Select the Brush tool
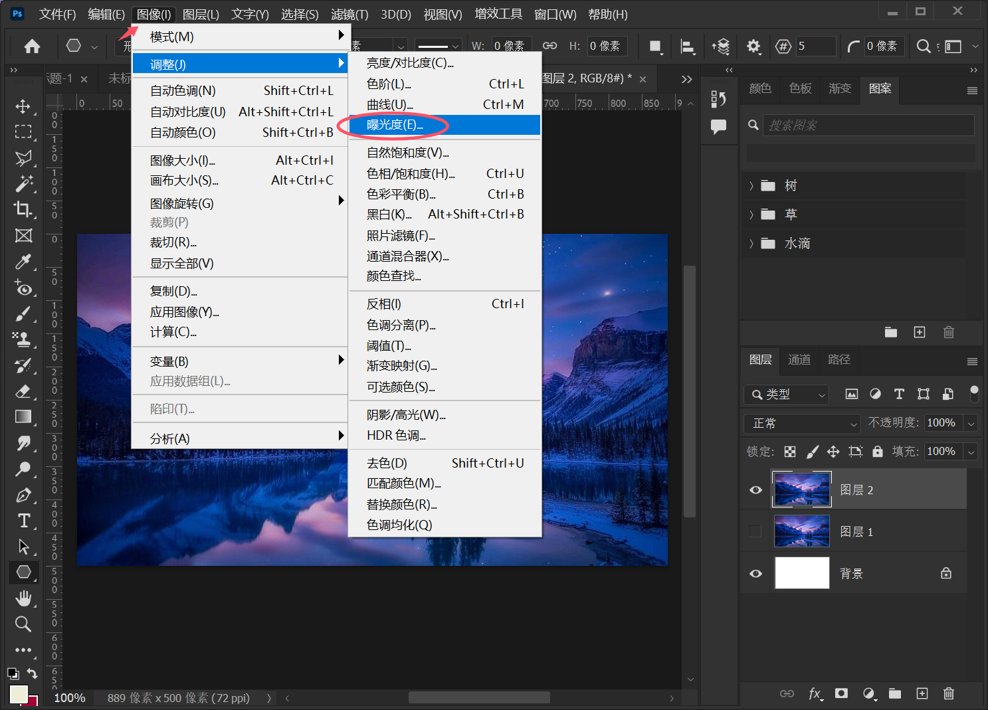Screen dimensions: 988x710 (23, 313)
